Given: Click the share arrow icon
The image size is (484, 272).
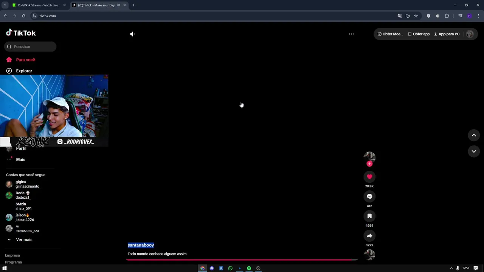Looking at the screenshot, I should 369,235.
